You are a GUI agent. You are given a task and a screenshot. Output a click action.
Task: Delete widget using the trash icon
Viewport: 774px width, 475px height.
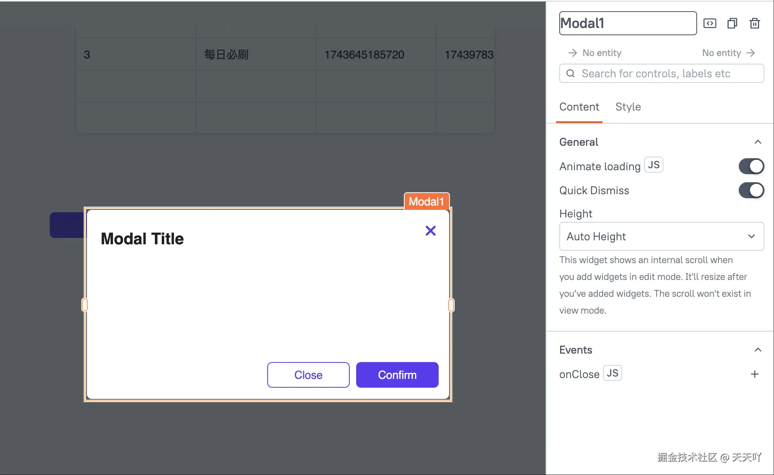pos(754,23)
